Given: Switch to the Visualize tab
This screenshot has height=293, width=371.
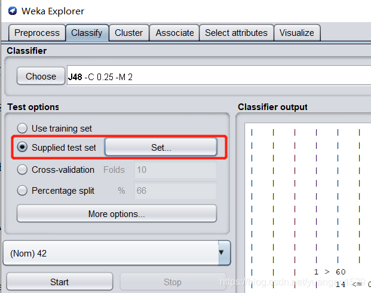Looking at the screenshot, I should click(x=297, y=33).
